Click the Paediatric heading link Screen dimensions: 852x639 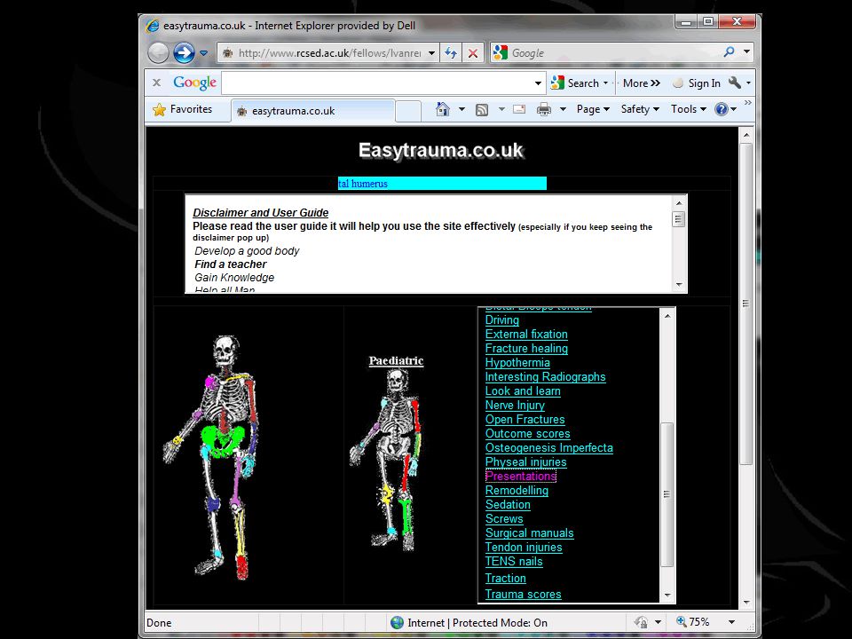point(396,361)
